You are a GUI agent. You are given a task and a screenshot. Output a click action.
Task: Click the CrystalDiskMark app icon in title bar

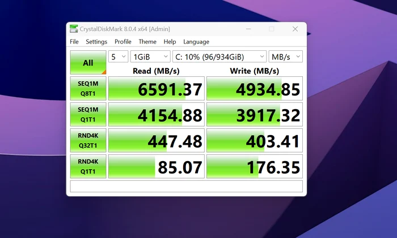tap(74, 29)
